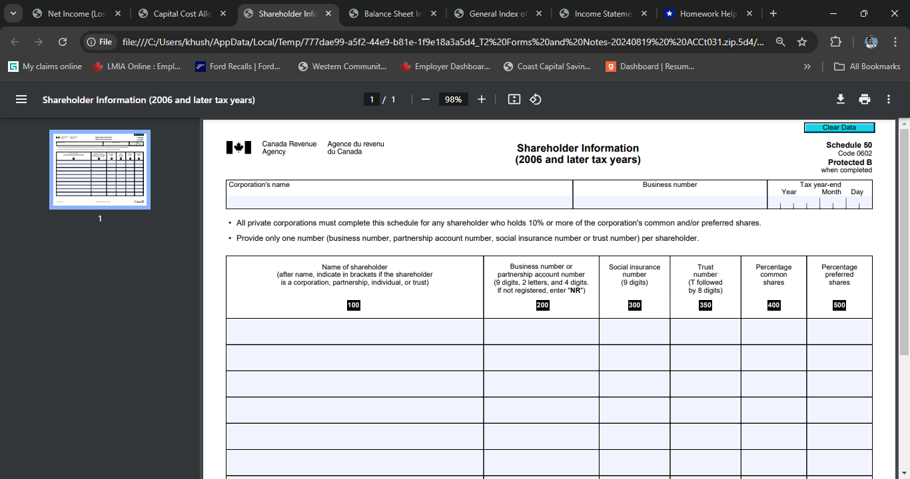Go forward in browser history
This screenshot has width=910, height=479.
39,42
